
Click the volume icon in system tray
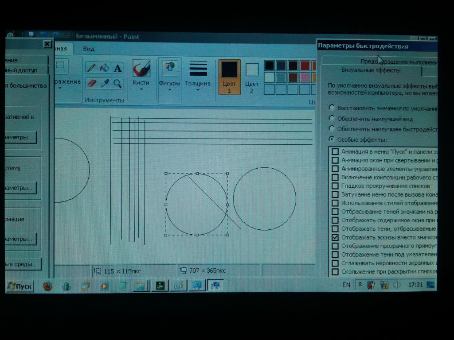[x=396, y=285]
